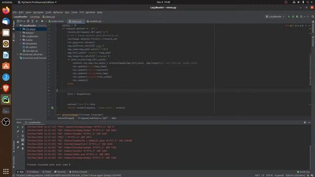Toggle Project tool window side tab

click(x=14, y=25)
